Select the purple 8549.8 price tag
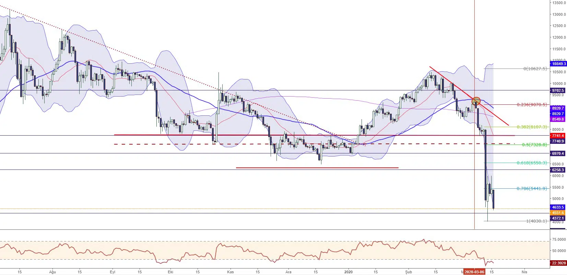Screen dimensions: 567x275 pos(558,120)
